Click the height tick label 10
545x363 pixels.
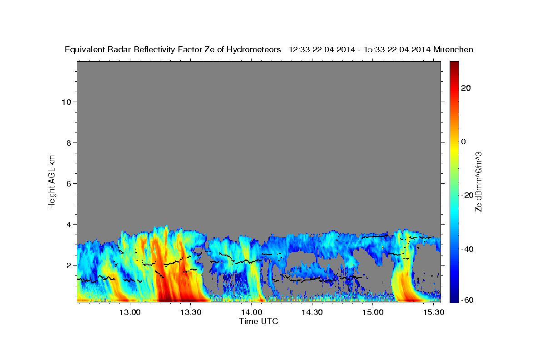pos(66,102)
